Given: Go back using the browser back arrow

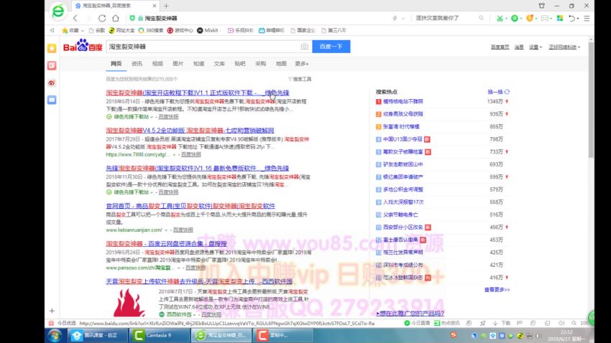Looking at the screenshot, I should (75, 18).
